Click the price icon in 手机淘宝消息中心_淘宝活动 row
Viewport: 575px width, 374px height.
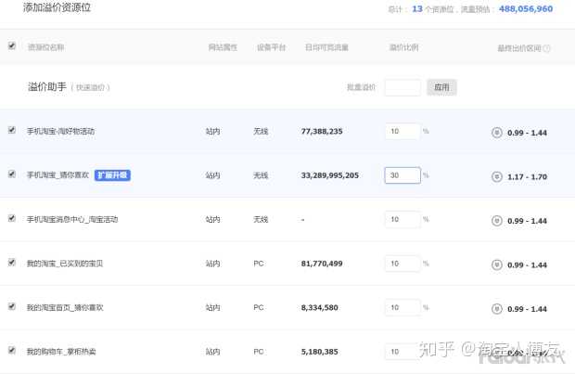[x=496, y=220]
